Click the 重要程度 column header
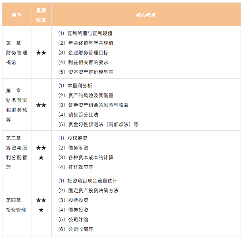 click(41, 15)
